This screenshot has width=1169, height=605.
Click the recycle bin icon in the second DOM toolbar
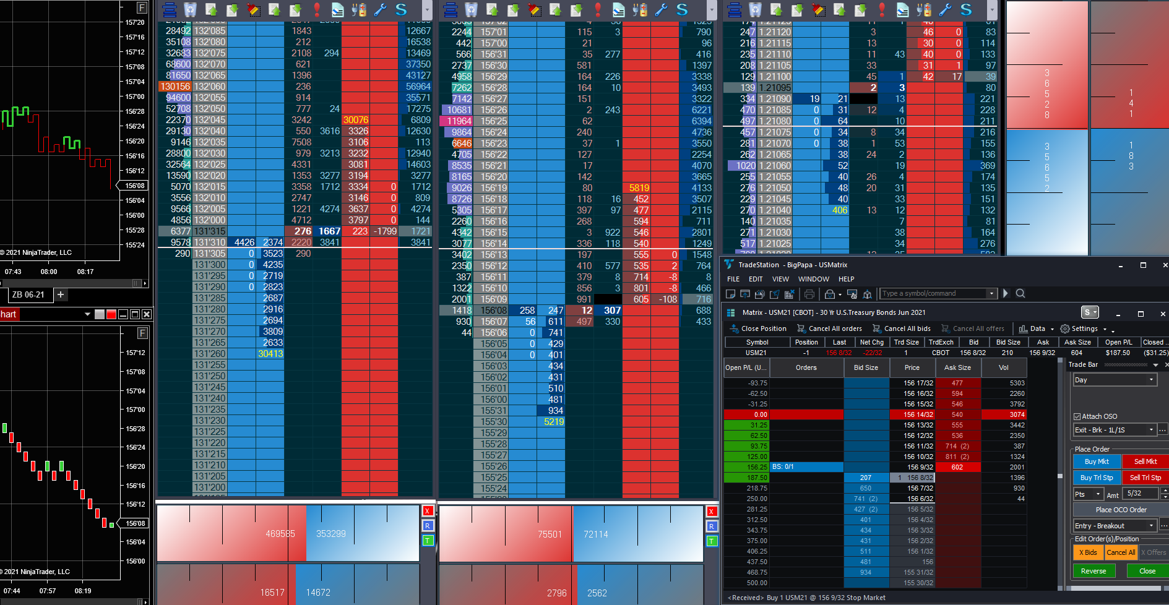tap(471, 9)
